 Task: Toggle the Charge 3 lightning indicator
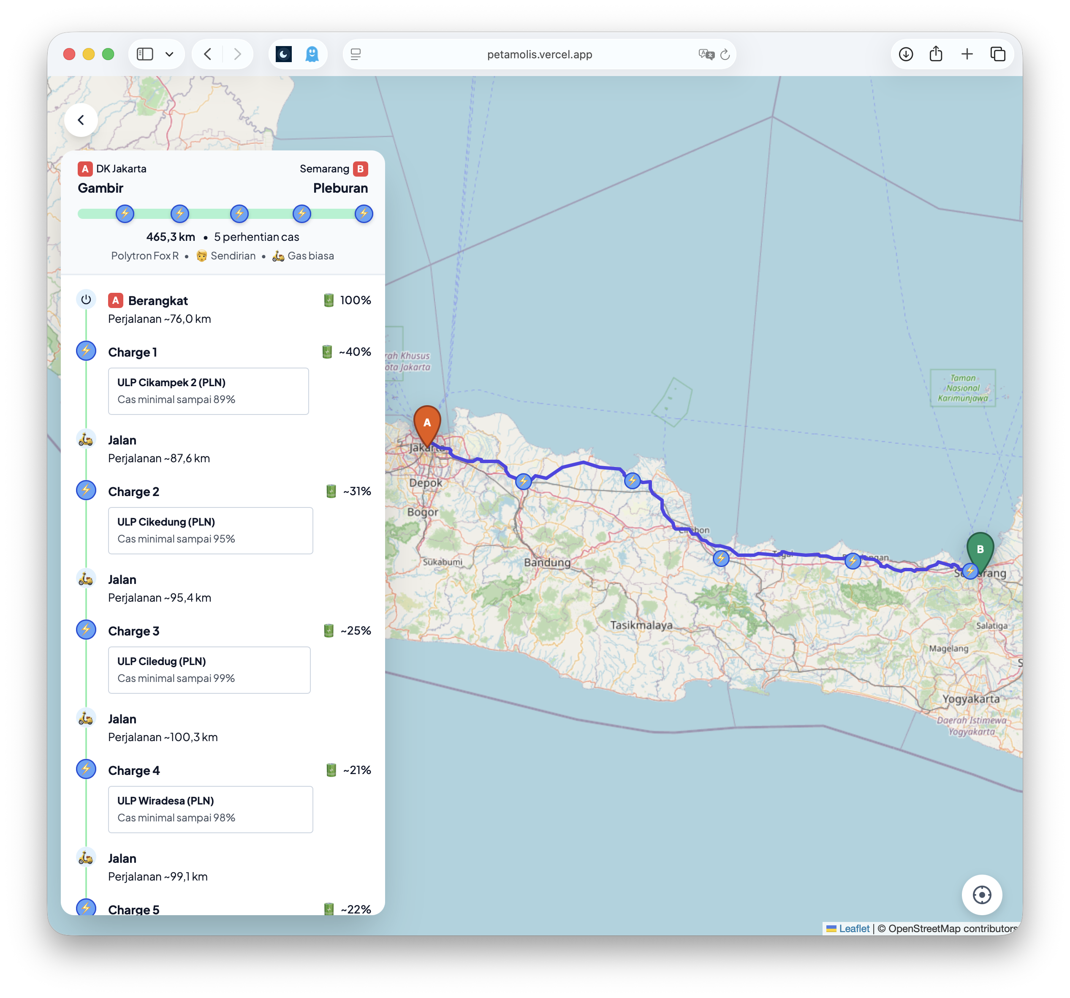[86, 629]
